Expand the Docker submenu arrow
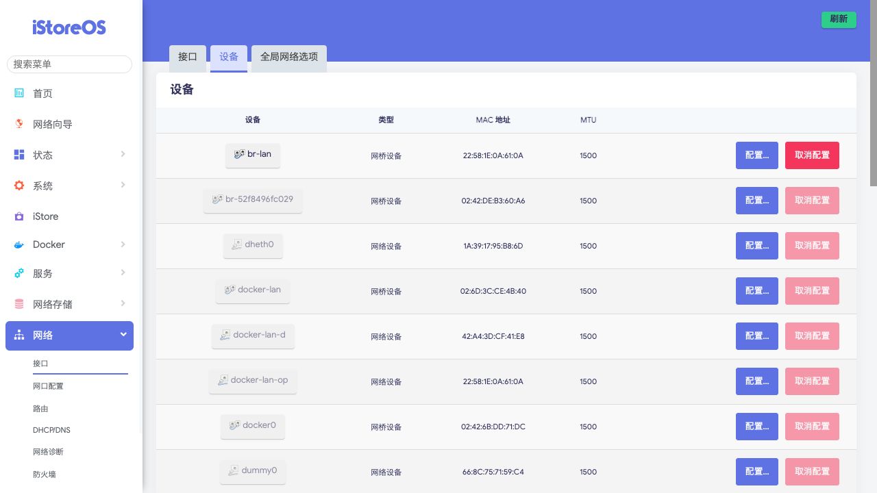877x493 pixels. click(x=123, y=244)
